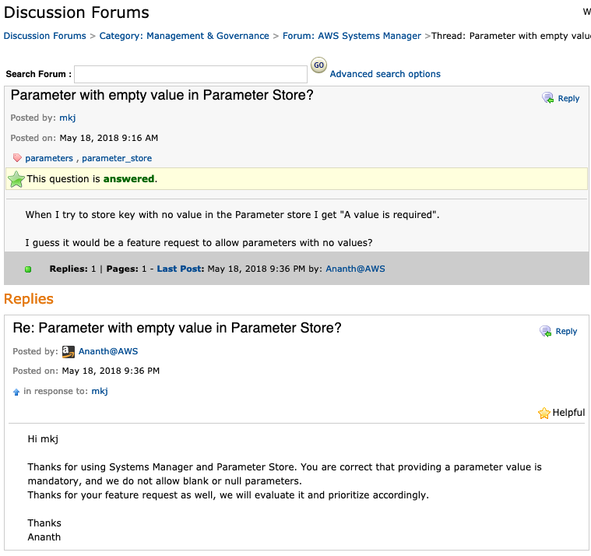The image size is (591, 556).
Task: Open Ananth@AWS profile in reply header
Action: (108, 351)
